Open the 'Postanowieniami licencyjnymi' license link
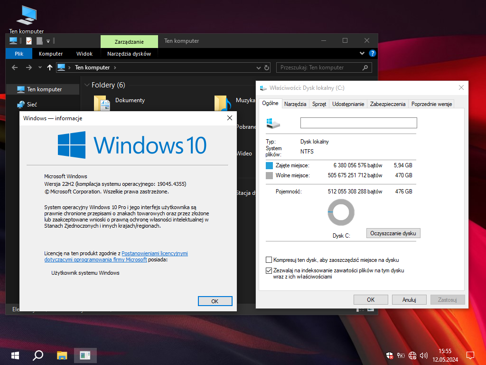This screenshot has height=365, width=486. click(x=155, y=253)
